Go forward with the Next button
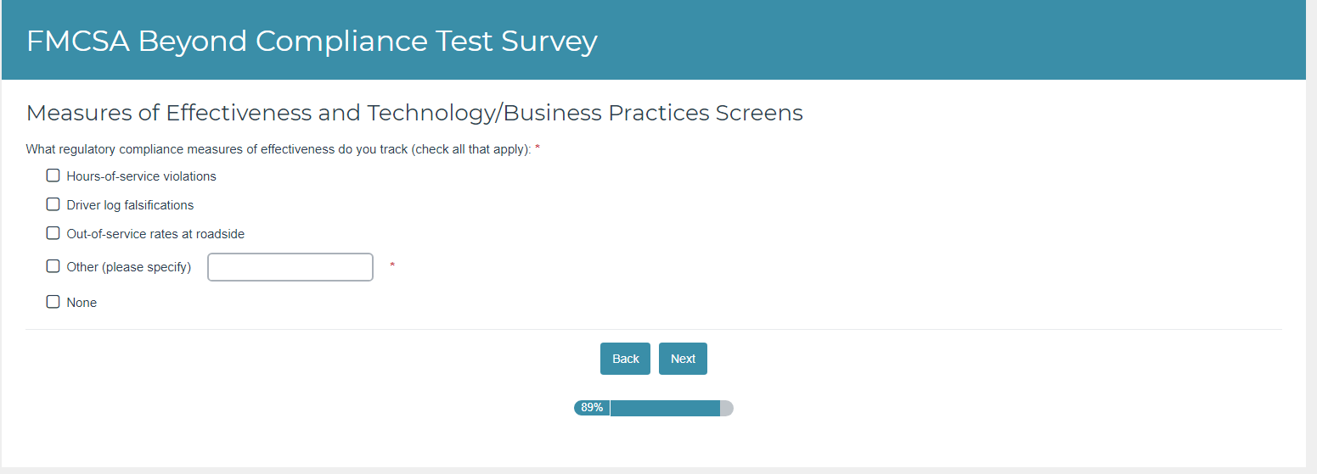 (683, 359)
